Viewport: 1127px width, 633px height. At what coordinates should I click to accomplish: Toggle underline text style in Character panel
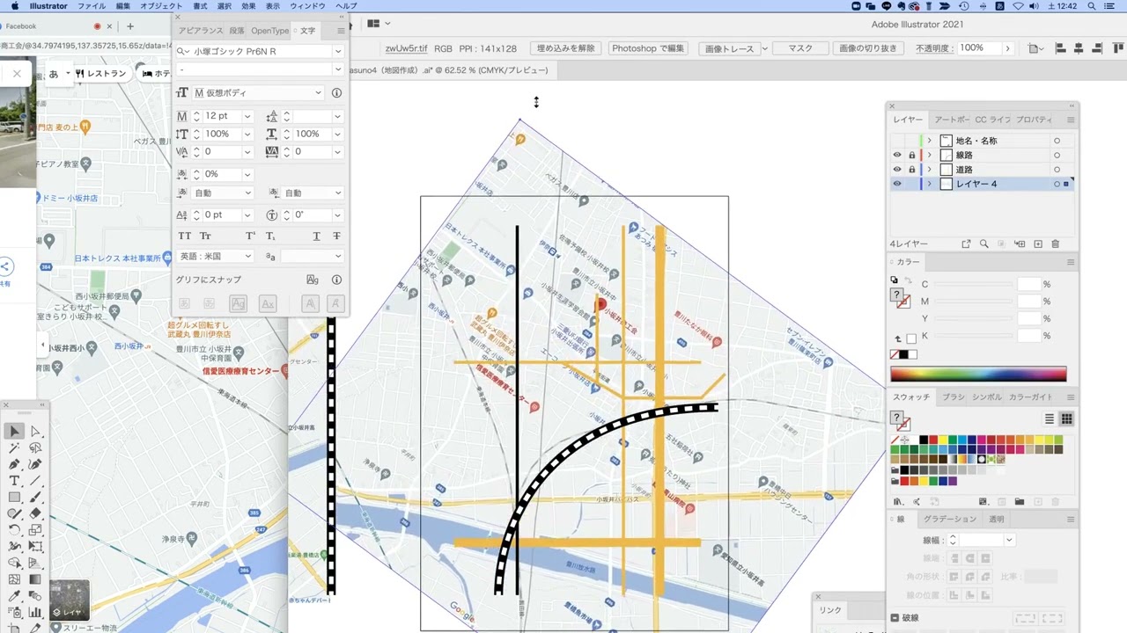317,236
